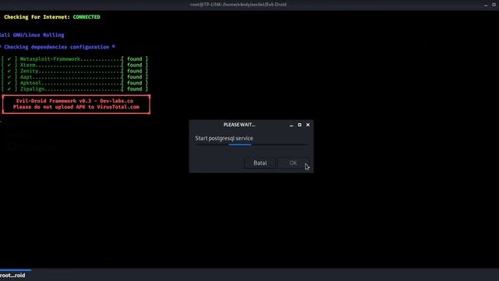Click 'Checking dependencies configuration' line
This screenshot has width=499, height=281.
click(58, 47)
